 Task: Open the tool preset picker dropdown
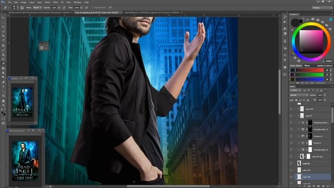point(6,8)
